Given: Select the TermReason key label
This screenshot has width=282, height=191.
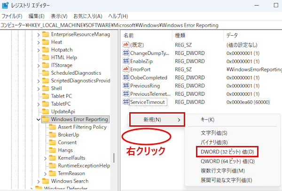Looking at the screenshot, I should click(71, 173).
